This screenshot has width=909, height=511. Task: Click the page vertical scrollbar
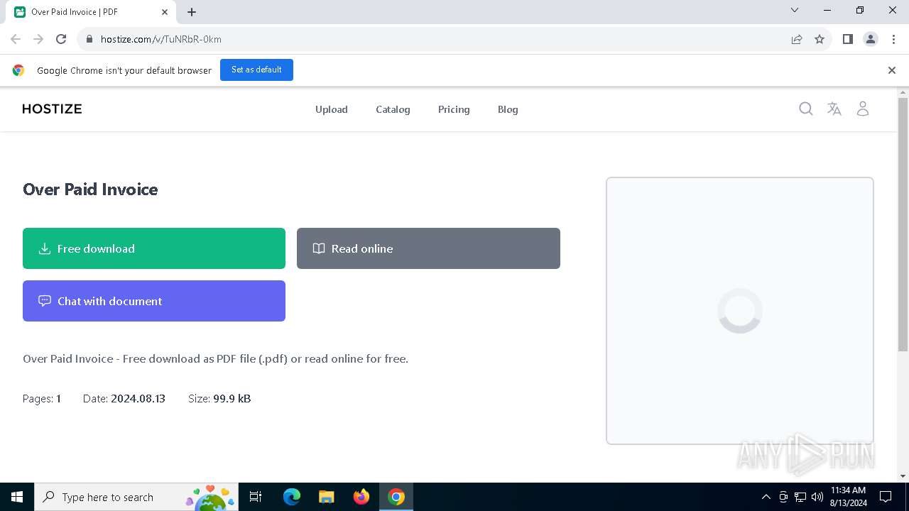coord(903,224)
